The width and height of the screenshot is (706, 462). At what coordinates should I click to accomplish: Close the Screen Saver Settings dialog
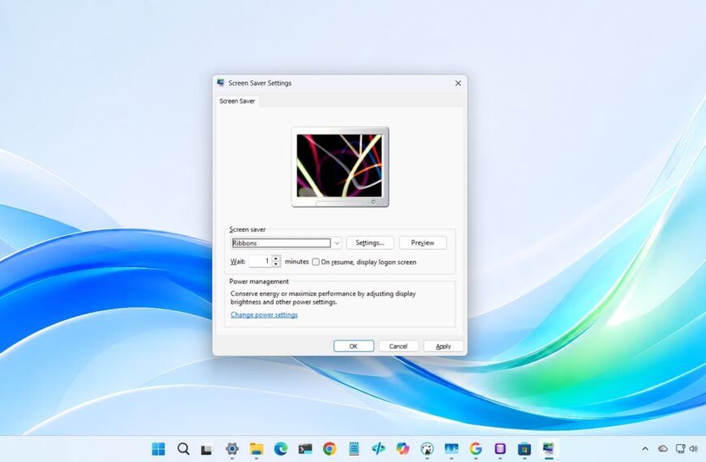(x=458, y=83)
